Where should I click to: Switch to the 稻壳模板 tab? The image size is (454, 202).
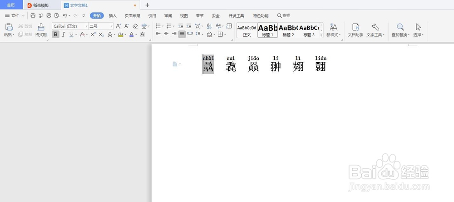click(x=41, y=5)
